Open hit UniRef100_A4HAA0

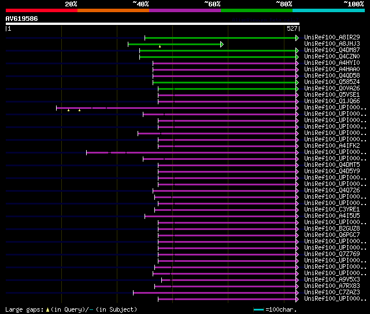(x=332, y=70)
